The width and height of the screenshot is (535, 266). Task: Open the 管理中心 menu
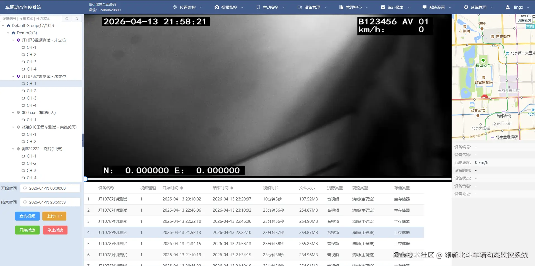coord(354,7)
